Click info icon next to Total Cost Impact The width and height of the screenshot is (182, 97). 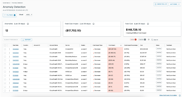coord(94,24)
